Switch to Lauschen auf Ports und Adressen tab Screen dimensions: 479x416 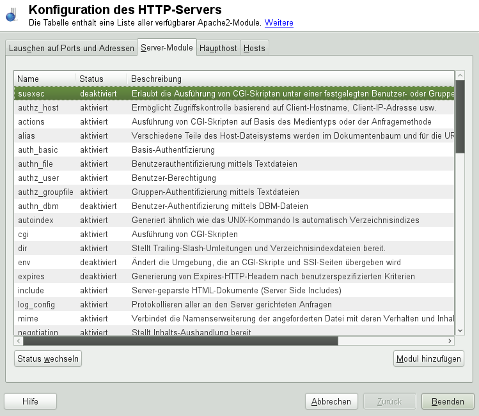pos(72,48)
